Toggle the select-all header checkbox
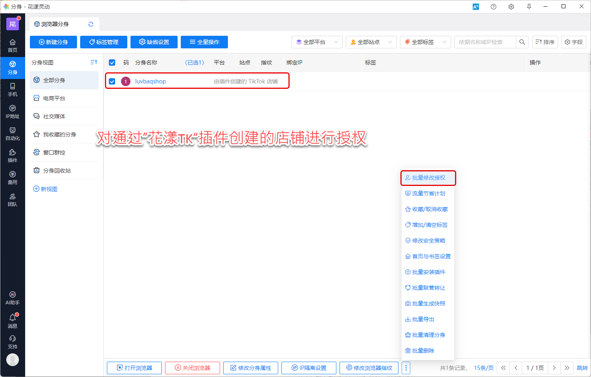Screen dimensions: 591x377 tap(112, 63)
